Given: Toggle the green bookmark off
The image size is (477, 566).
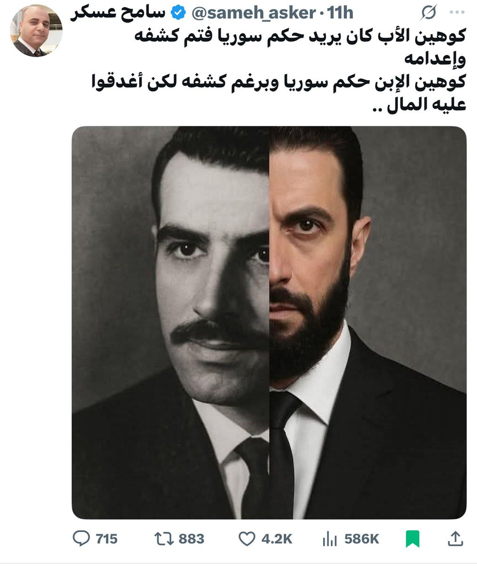Looking at the screenshot, I should coord(412,539).
